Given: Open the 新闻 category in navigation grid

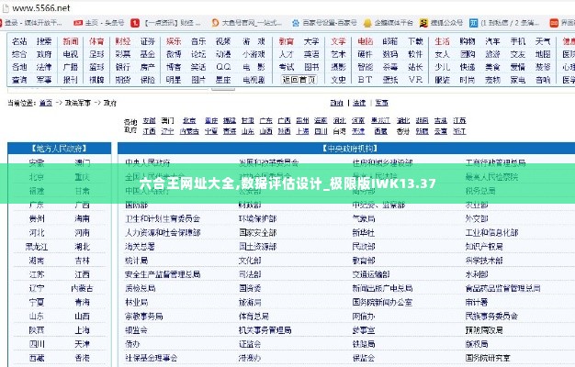Looking at the screenshot, I should pyautogui.click(x=71, y=41).
